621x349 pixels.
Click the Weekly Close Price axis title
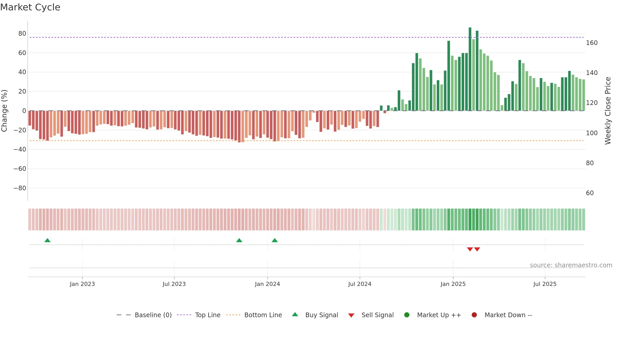pyautogui.click(x=608, y=111)
